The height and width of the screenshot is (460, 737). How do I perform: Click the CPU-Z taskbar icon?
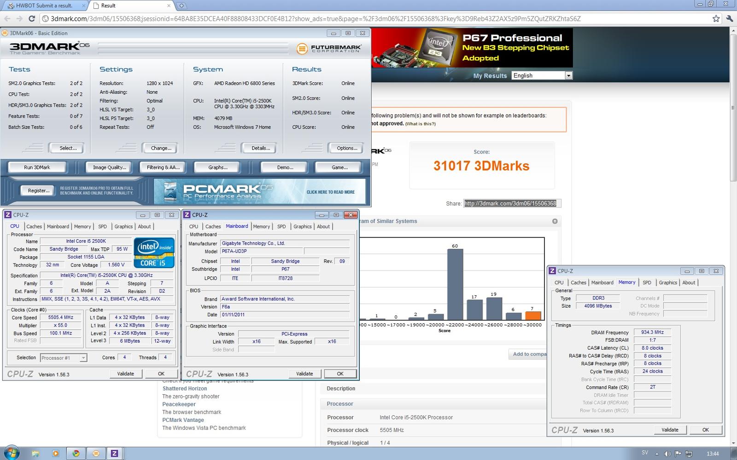coord(114,453)
